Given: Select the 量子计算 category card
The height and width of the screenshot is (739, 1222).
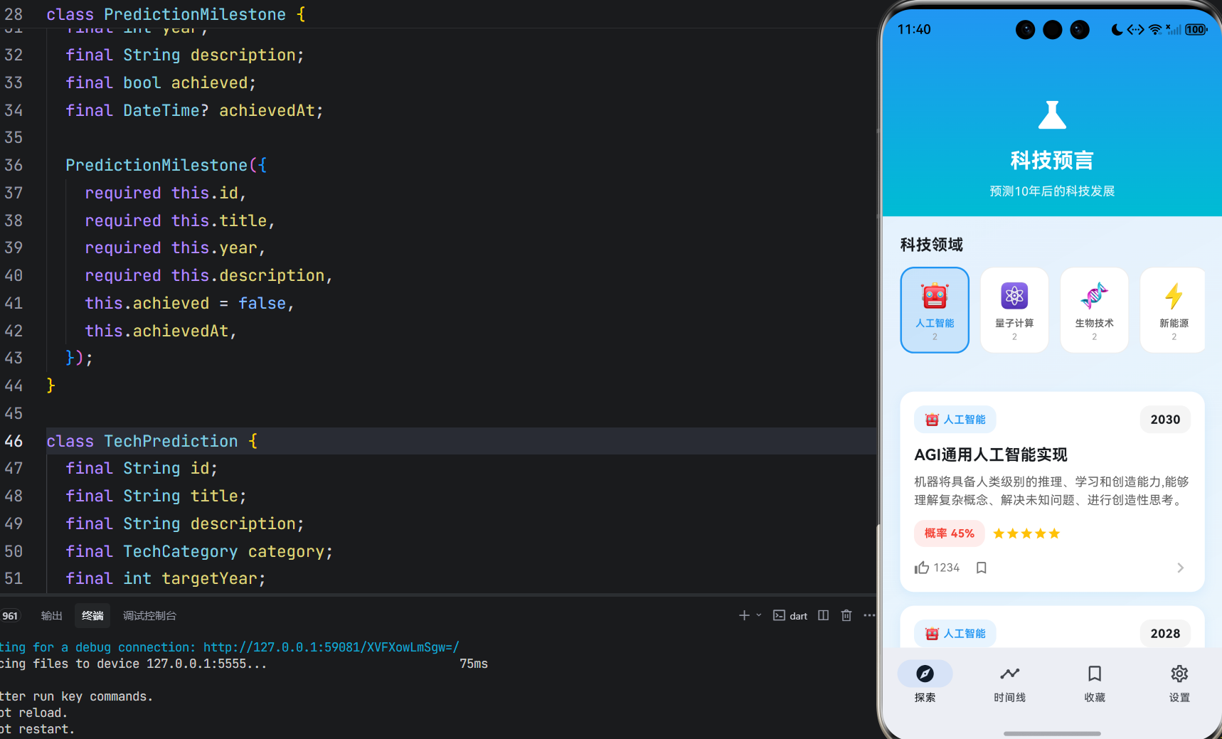Looking at the screenshot, I should click(x=1014, y=310).
